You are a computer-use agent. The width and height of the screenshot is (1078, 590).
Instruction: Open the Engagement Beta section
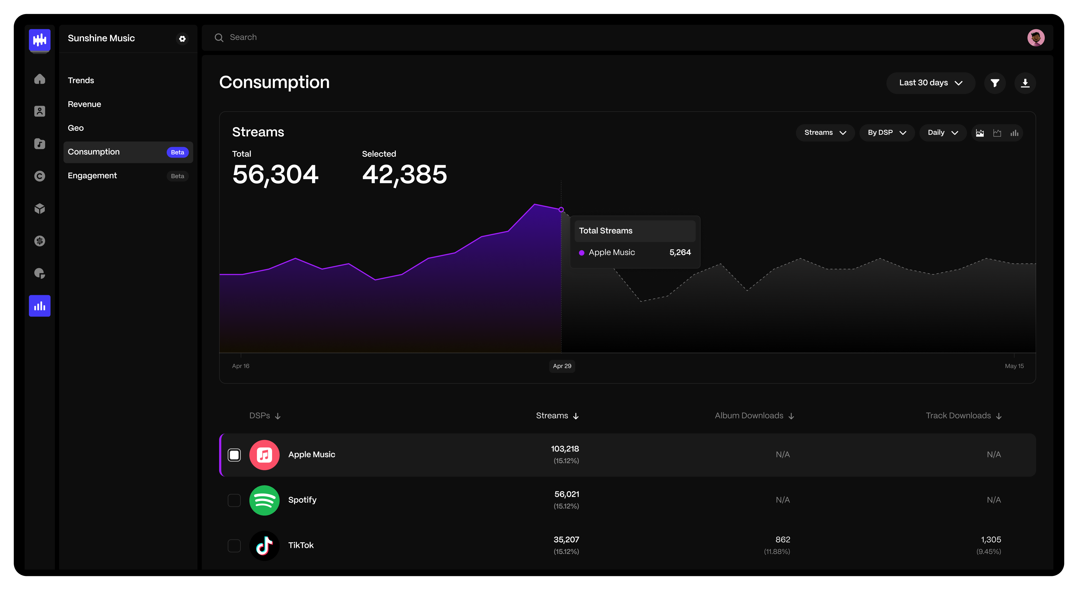click(92, 175)
